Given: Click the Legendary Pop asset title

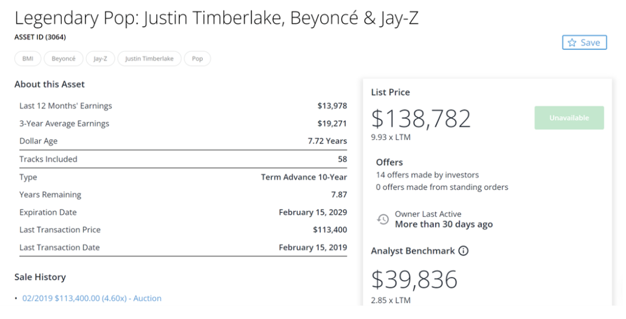Looking at the screenshot, I should click(216, 18).
